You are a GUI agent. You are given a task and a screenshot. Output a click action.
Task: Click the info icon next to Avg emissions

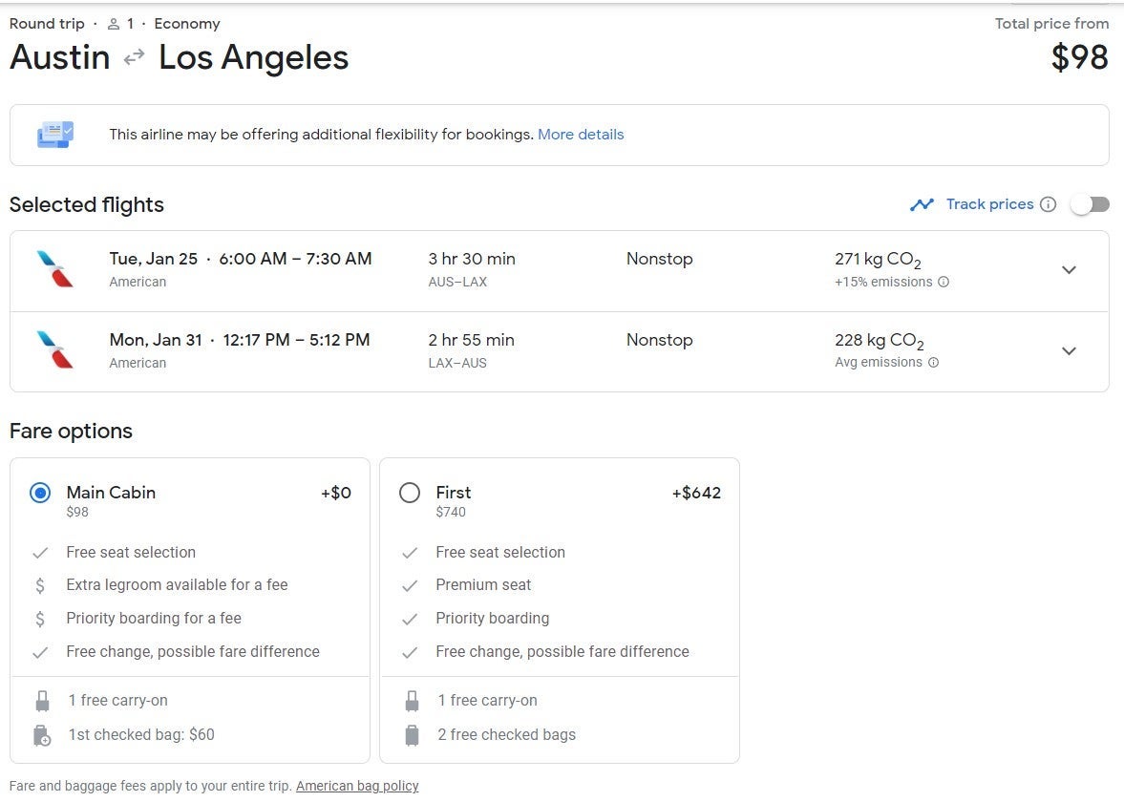(x=933, y=363)
